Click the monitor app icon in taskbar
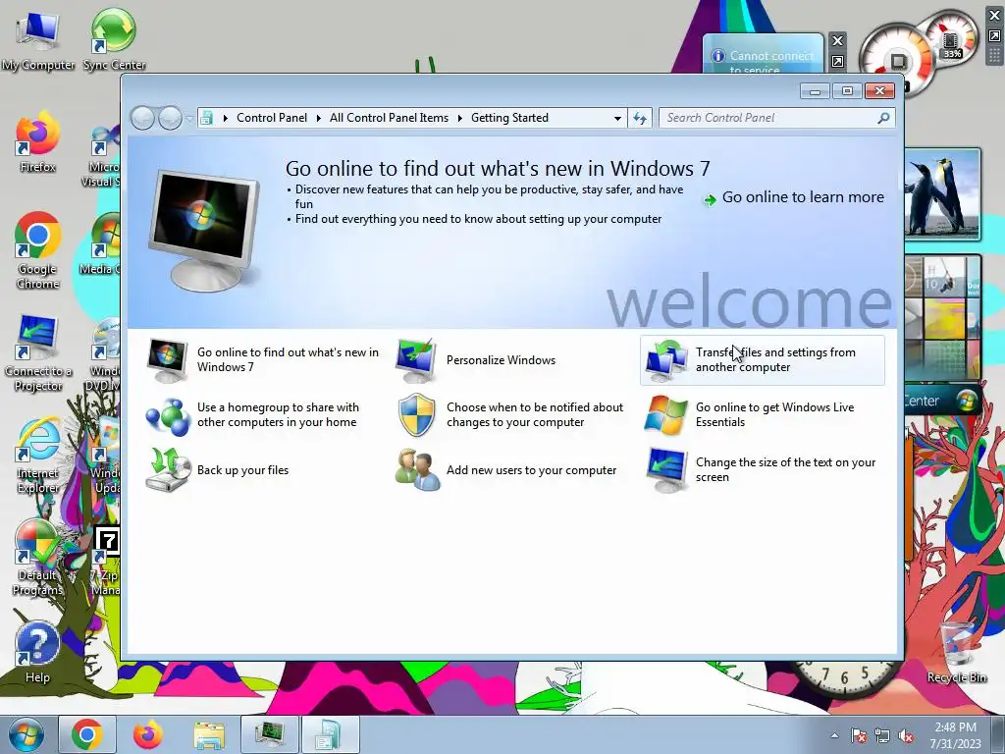Screen dimensions: 1005x754 tap(270, 734)
